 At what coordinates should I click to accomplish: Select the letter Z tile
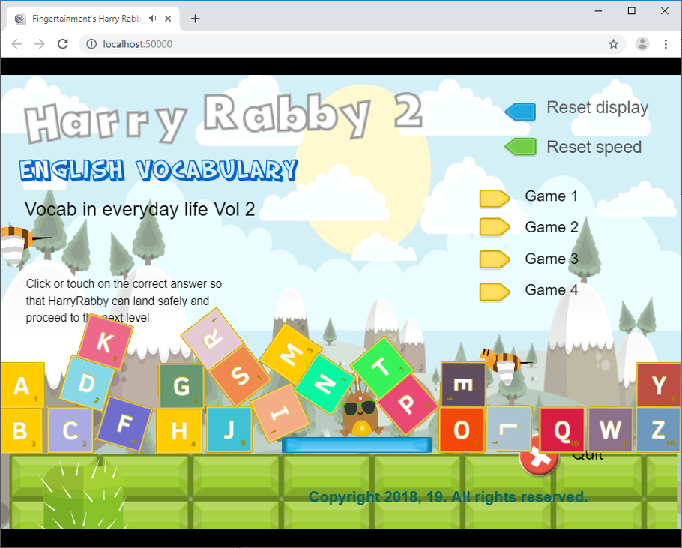tap(658, 430)
